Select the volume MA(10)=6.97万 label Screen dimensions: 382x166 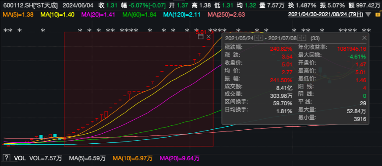pos(132,159)
